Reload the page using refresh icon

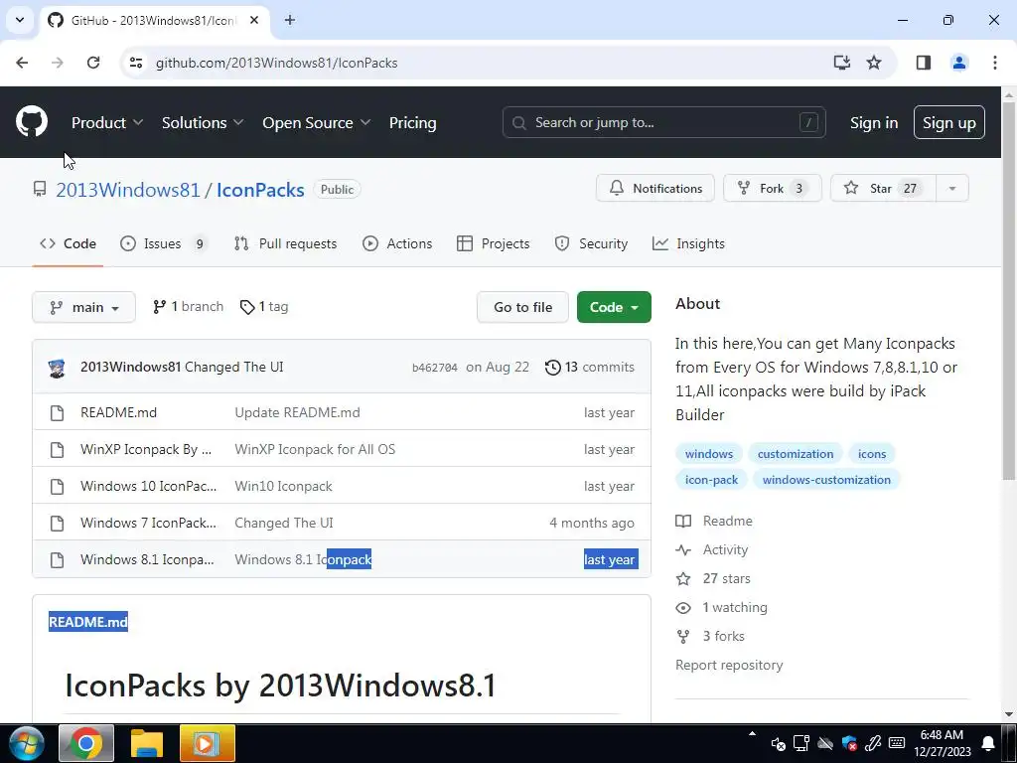point(93,63)
